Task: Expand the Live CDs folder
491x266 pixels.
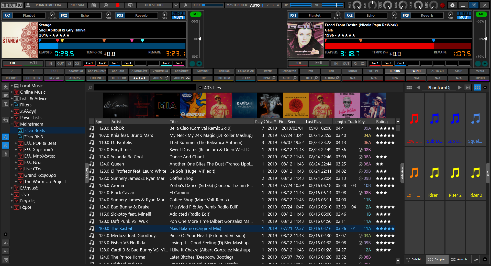Action: tap(16, 169)
